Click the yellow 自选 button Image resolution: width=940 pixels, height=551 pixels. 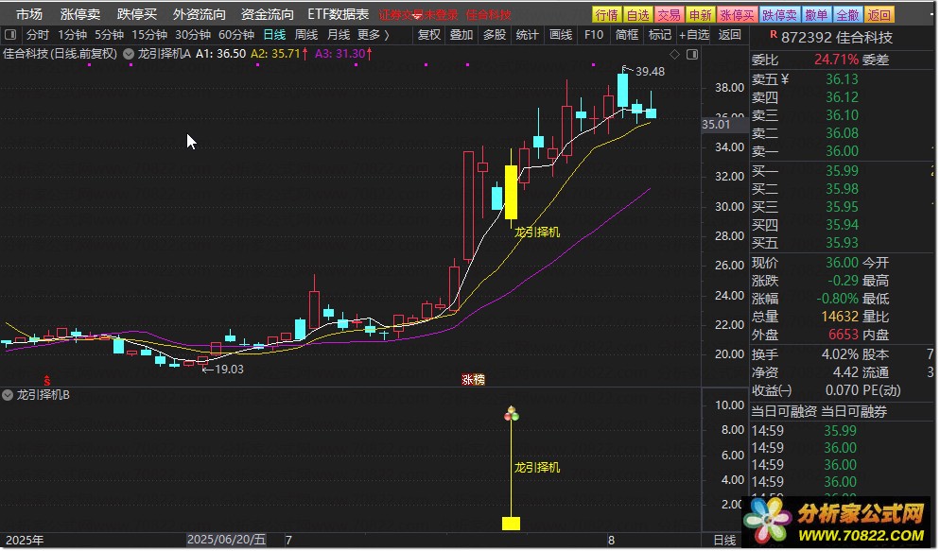637,15
